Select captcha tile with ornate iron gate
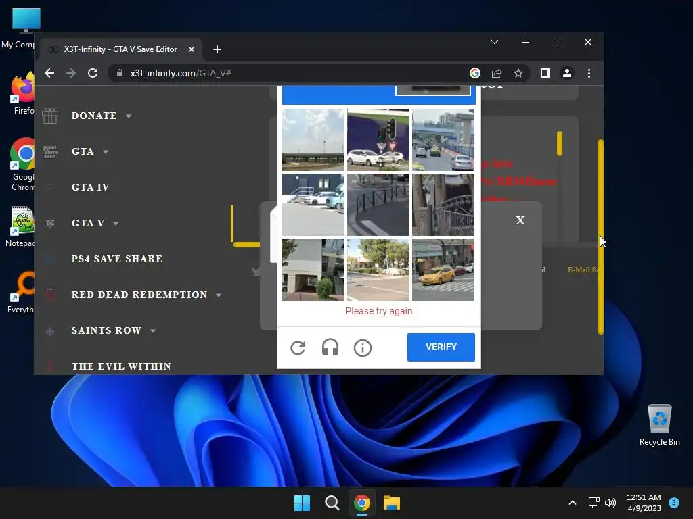This screenshot has height=519, width=693. coord(443,204)
